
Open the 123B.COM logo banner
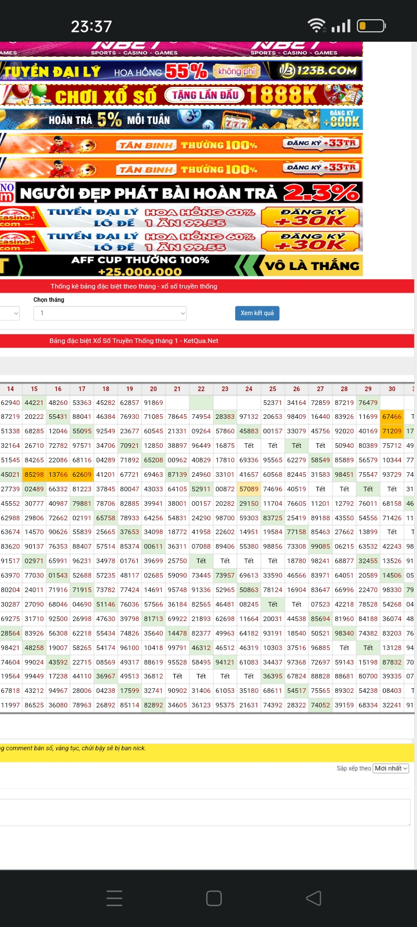pyautogui.click(x=317, y=71)
